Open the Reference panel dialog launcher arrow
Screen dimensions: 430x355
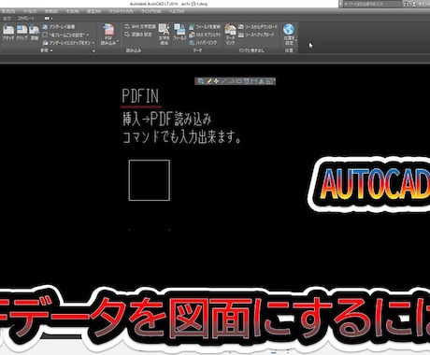(93, 50)
